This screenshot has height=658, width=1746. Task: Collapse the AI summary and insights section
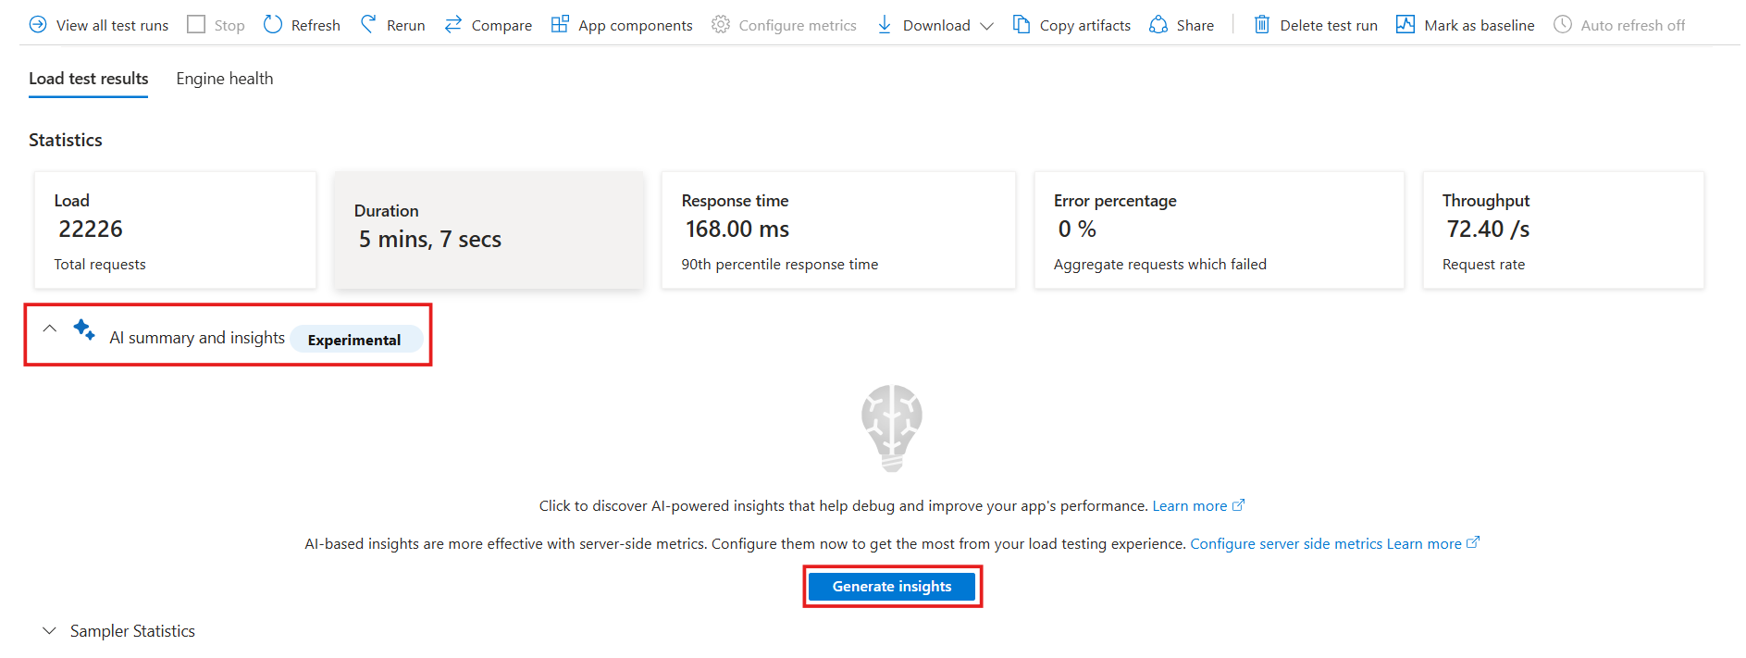[x=50, y=329]
